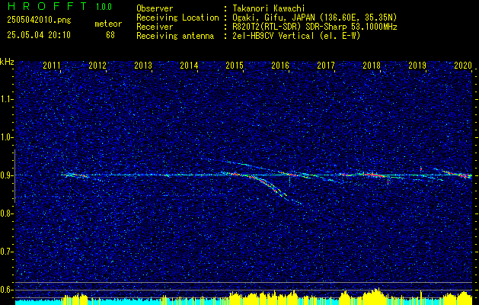Click the Ogaki, Gifu, JAPAN coordinates text
Viewport: 479px width, 305px height.
pyautogui.click(x=314, y=18)
